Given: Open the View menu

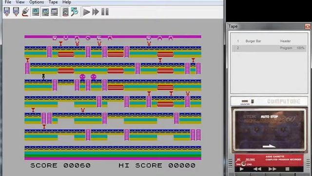Looking at the screenshot, I should point(20,2).
